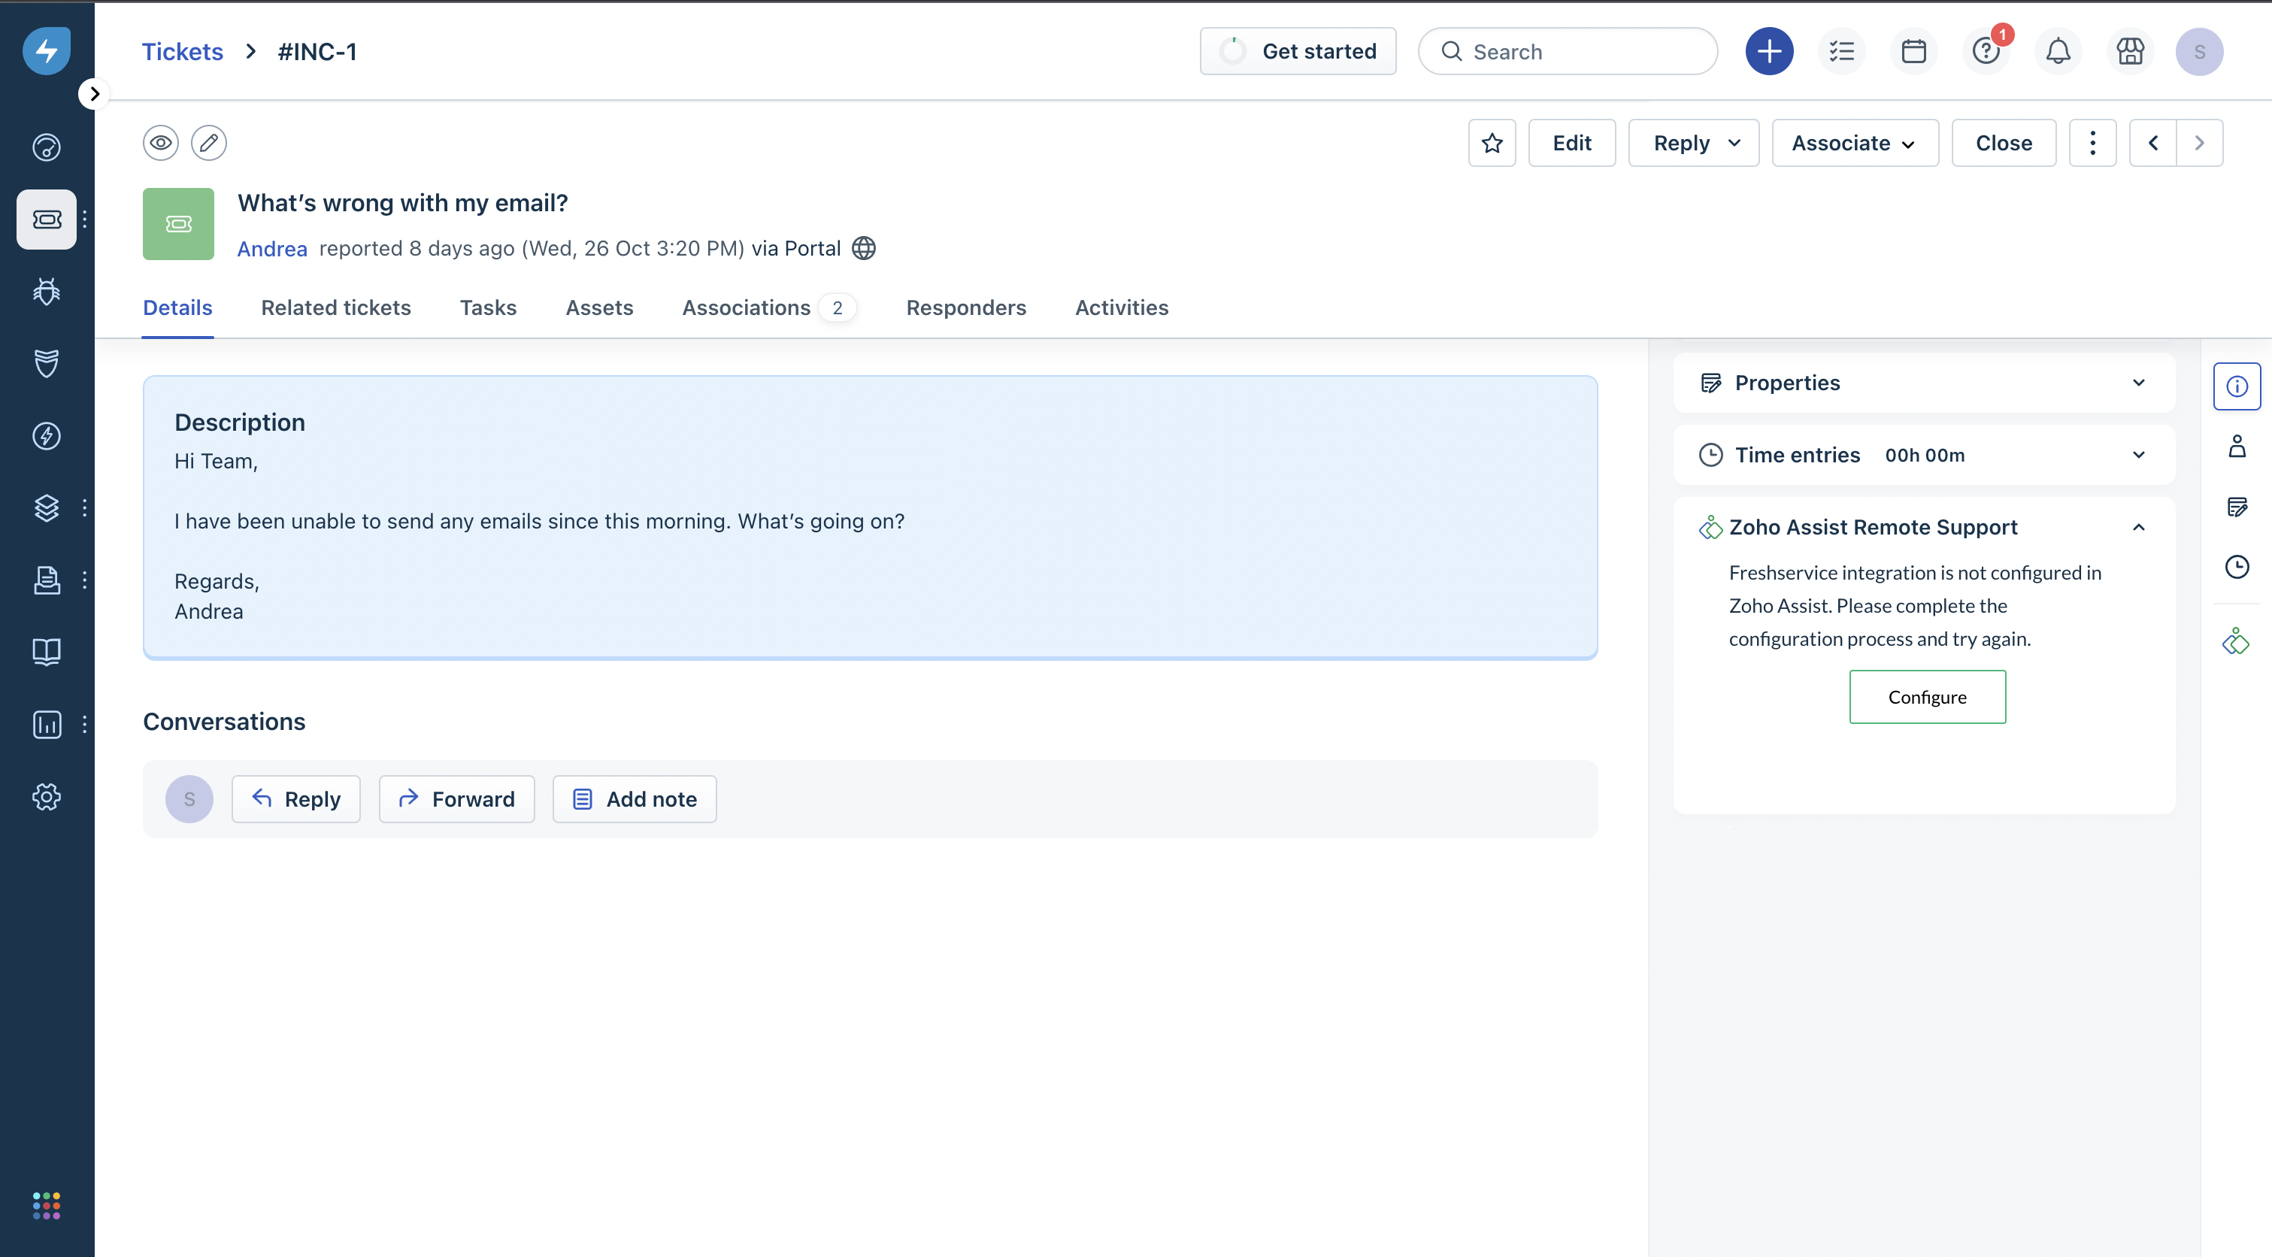
Task: Open the Problems bug icon in sidebar
Action: (46, 291)
